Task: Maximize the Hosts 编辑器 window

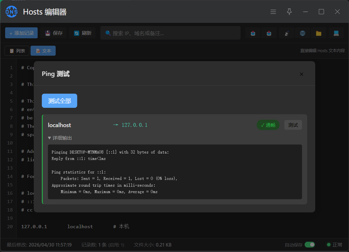Action: (x=321, y=12)
